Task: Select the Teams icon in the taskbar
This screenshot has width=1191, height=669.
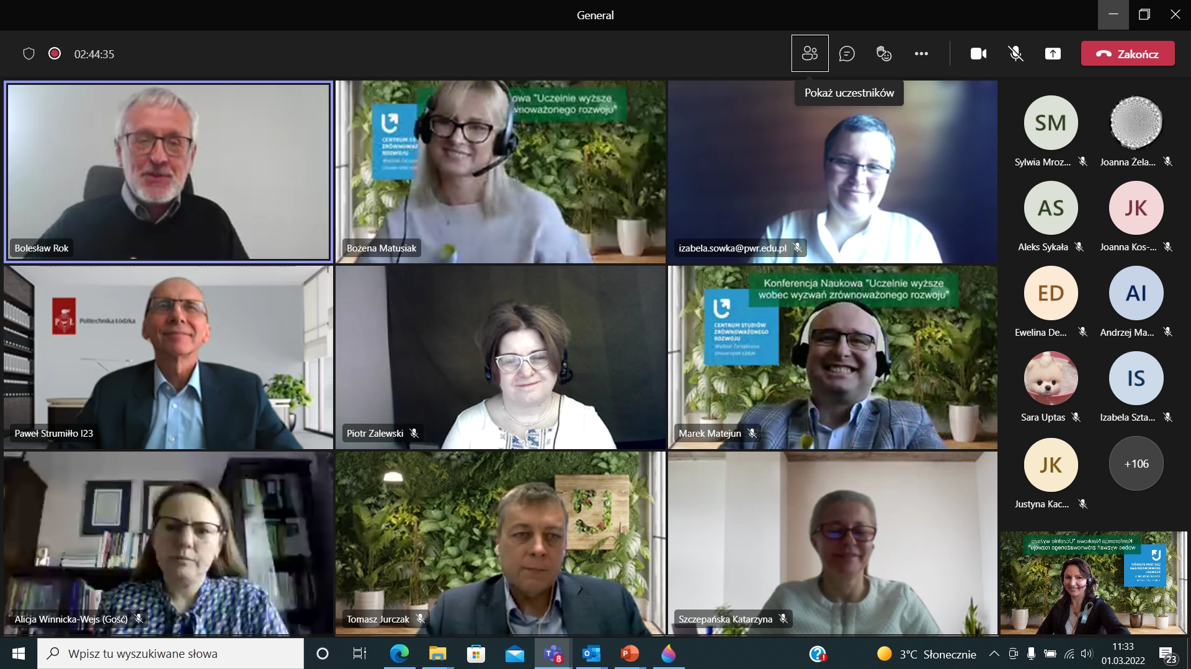Action: (552, 654)
